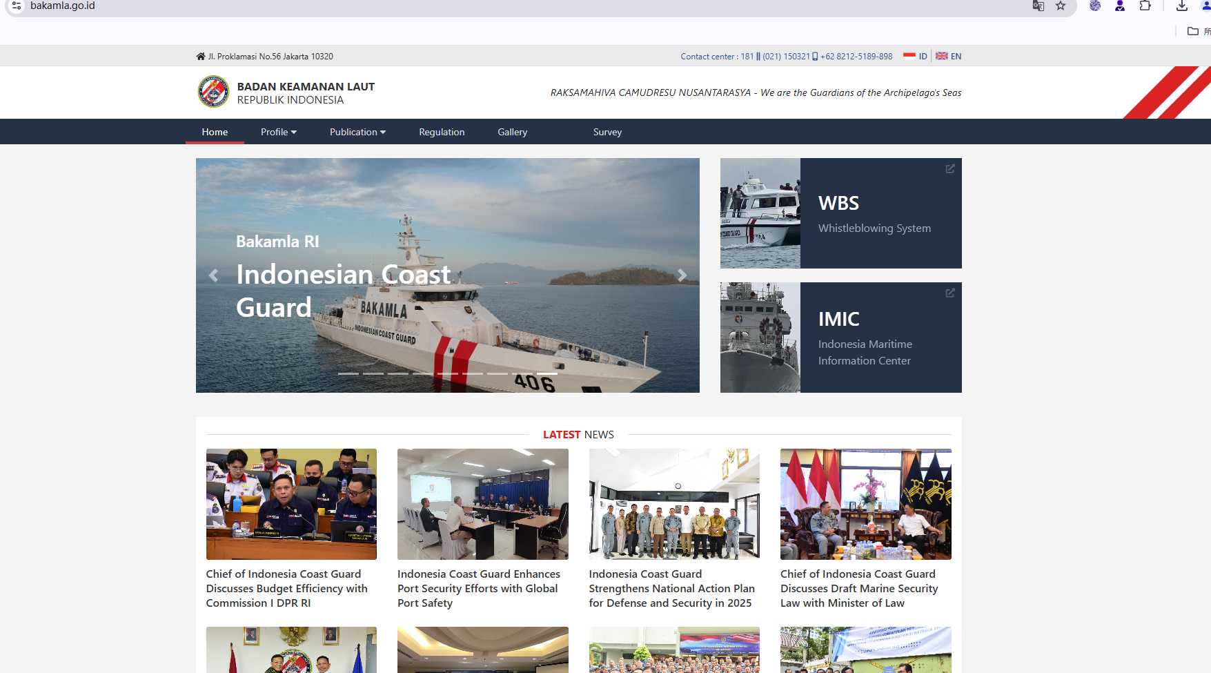This screenshot has width=1211, height=673.
Task: Switch site language to ID
Action: point(923,57)
